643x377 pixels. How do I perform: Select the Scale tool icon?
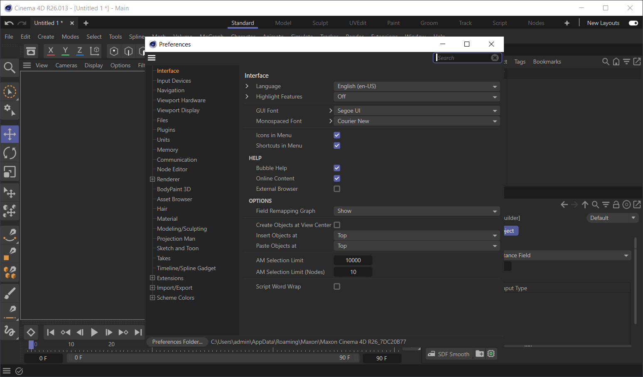pos(10,172)
